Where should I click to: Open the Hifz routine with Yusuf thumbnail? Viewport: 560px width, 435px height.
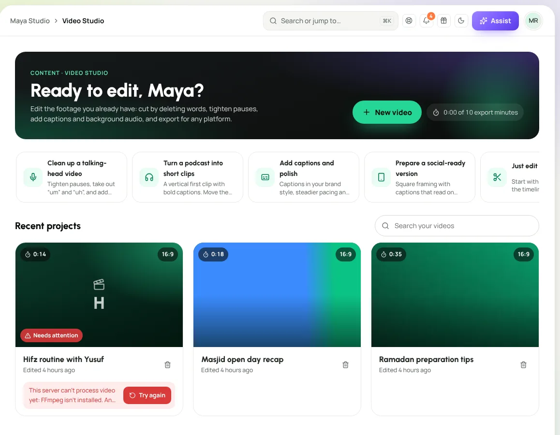(99, 295)
